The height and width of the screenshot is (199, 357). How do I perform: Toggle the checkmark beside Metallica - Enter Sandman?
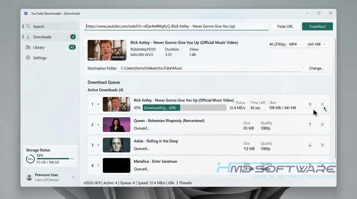pos(98,165)
